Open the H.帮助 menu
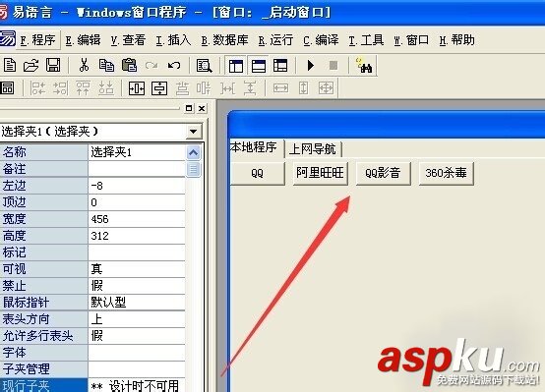Screen dimensions: 545x392 456,40
